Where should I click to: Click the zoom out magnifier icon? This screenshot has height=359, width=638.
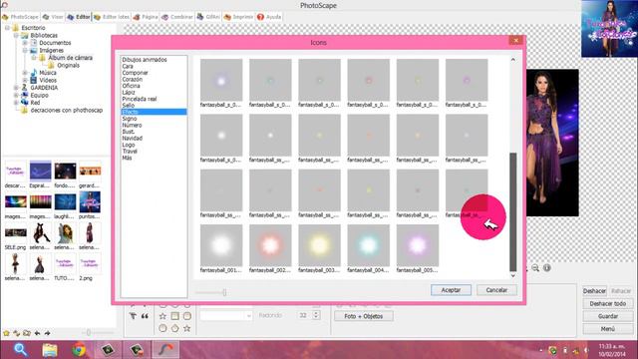pyautogui.click(x=535, y=268)
